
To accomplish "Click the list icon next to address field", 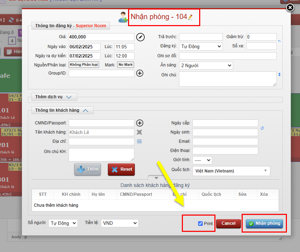I will 139,141.
